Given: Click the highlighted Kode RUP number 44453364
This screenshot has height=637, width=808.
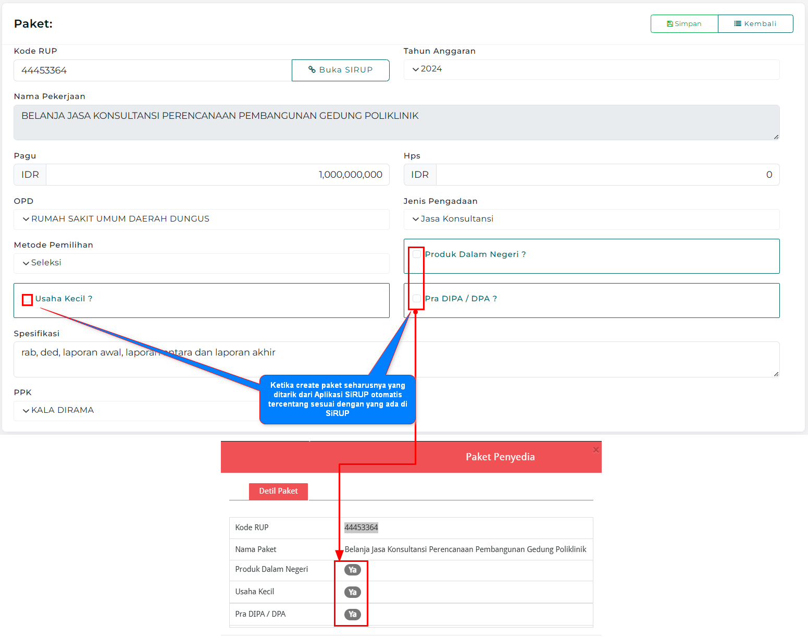Looking at the screenshot, I should point(361,528).
